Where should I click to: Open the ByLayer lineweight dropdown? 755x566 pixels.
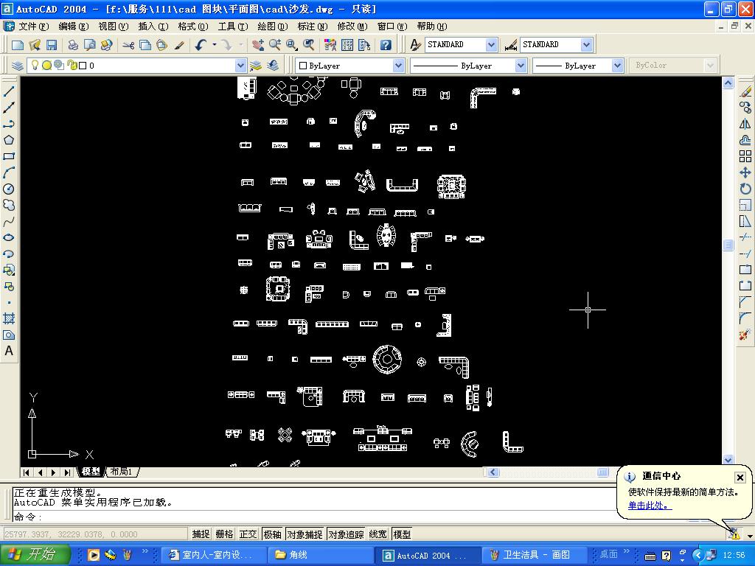click(x=618, y=66)
